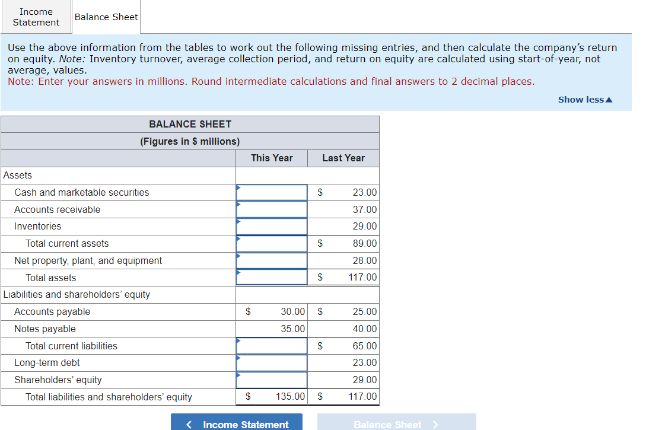This screenshot has height=430, width=662.
Task: Click the blue marker on Total assets cell
Action: (239, 273)
